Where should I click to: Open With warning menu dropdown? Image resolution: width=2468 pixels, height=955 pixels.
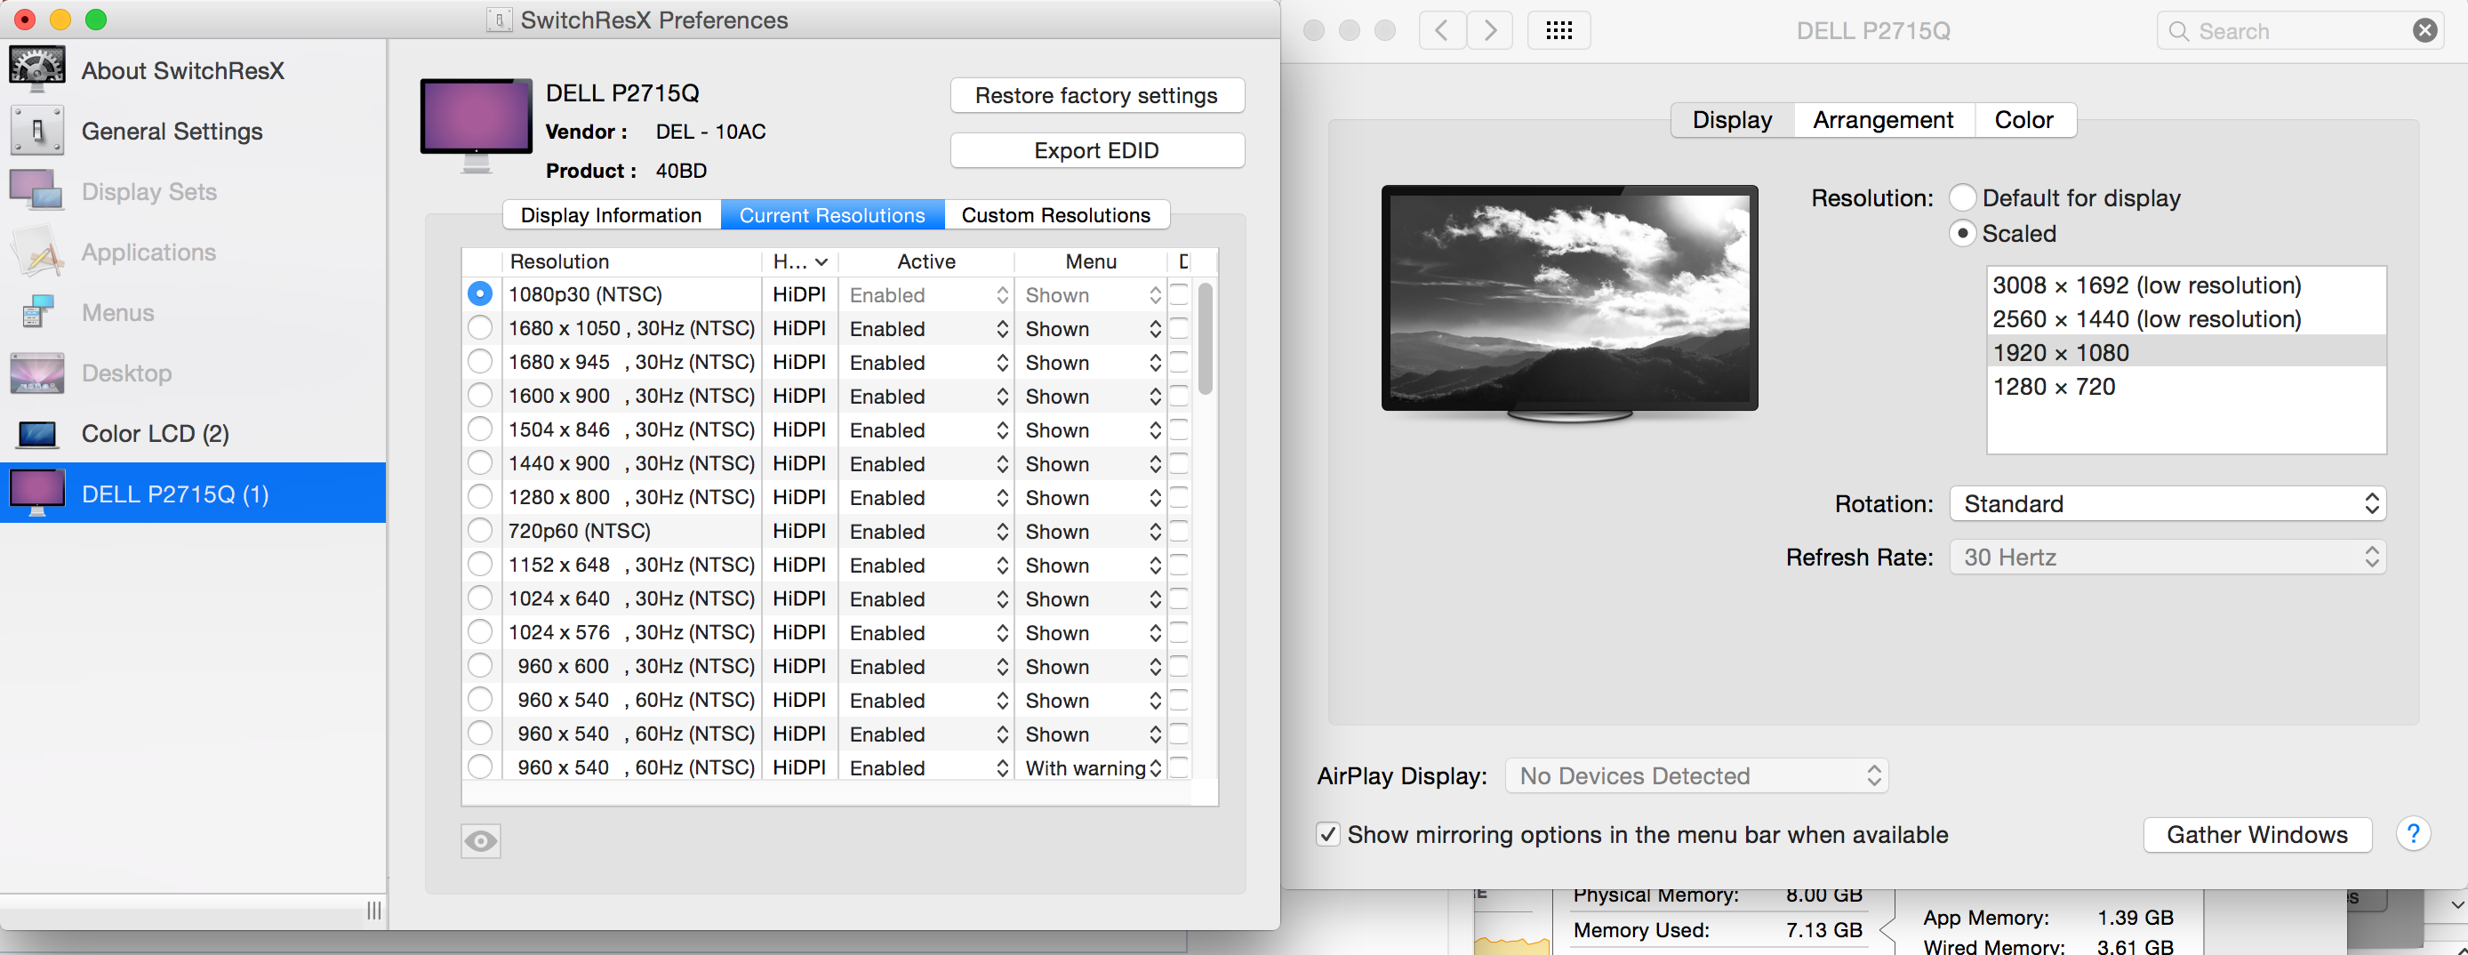pos(1091,767)
